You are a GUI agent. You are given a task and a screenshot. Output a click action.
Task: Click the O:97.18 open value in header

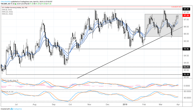click(x=30, y=4)
